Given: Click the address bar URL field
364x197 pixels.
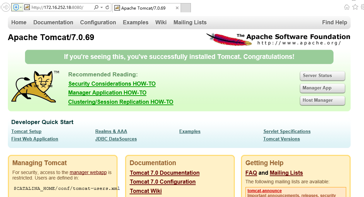Looking at the screenshot, I should click(x=61, y=8).
